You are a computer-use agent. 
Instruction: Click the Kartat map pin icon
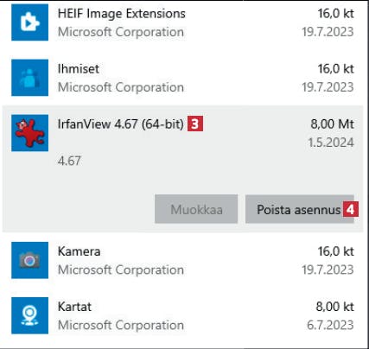(30, 315)
